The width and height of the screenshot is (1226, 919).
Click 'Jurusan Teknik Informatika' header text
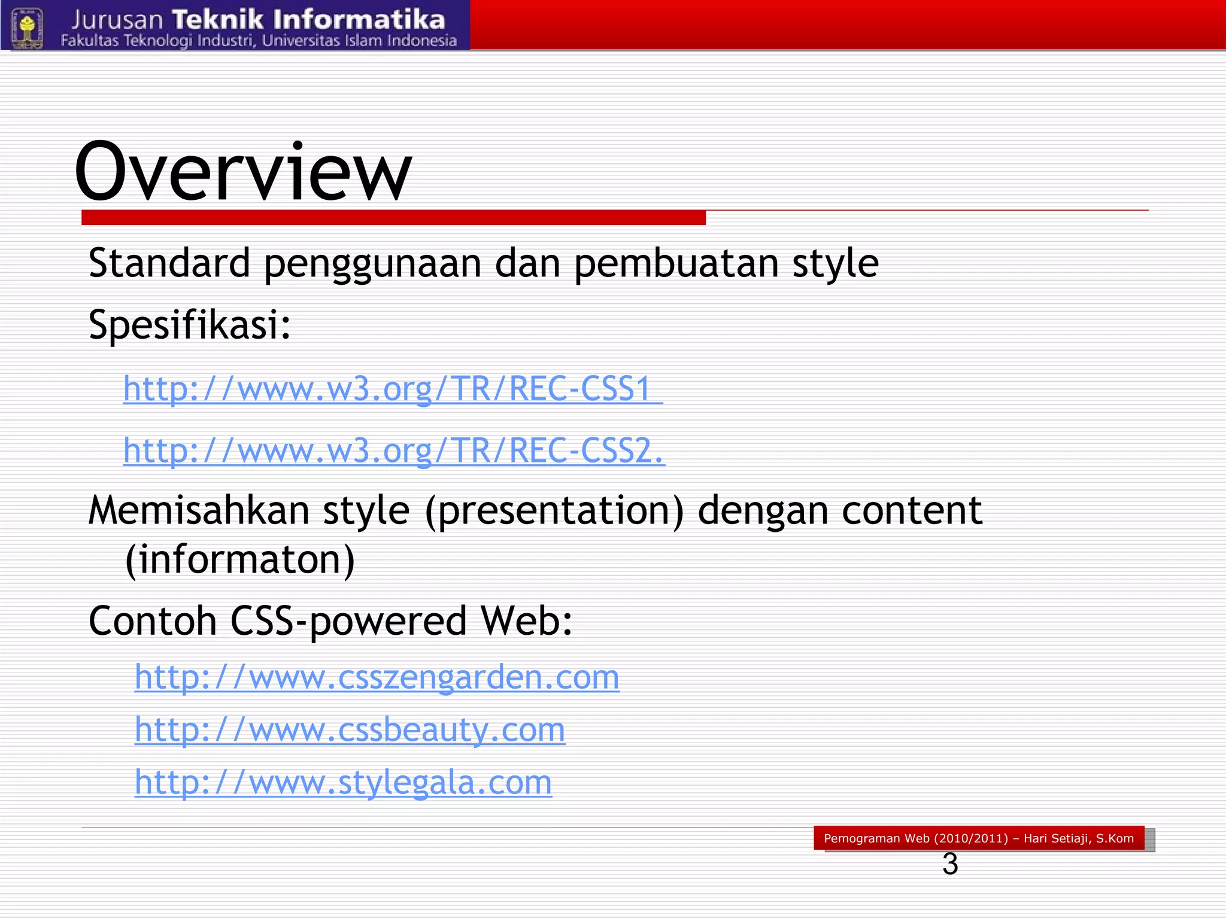[259, 19]
